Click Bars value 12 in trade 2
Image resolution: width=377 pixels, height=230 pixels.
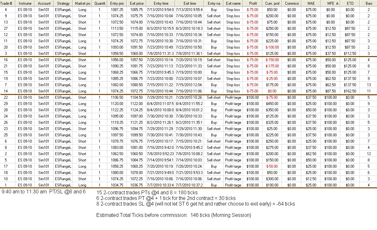(369, 154)
